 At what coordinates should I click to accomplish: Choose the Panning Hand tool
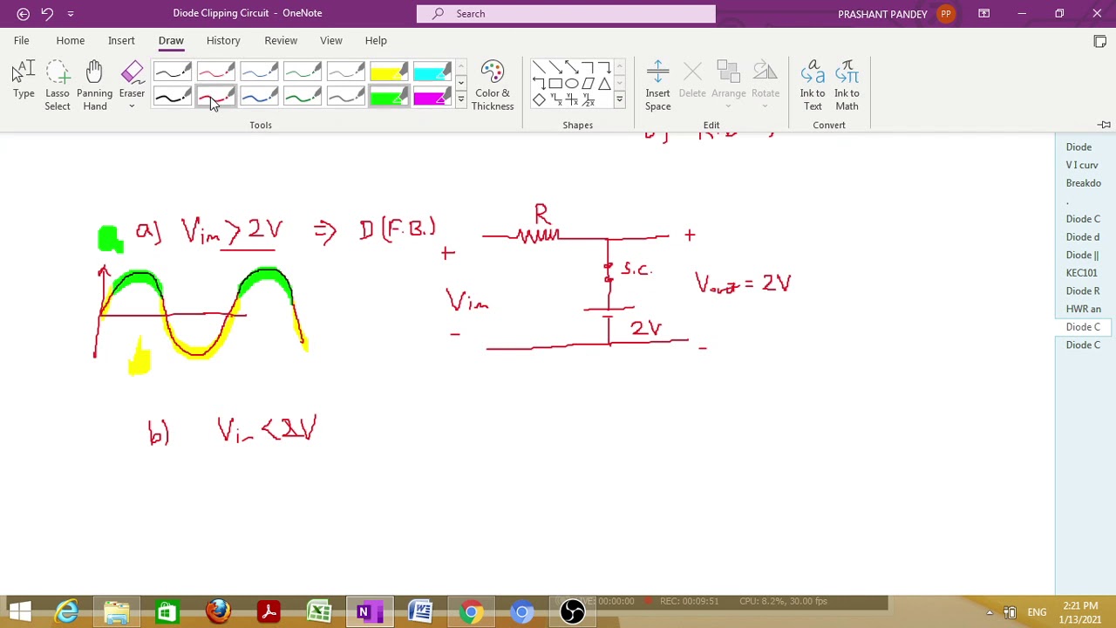[94, 85]
